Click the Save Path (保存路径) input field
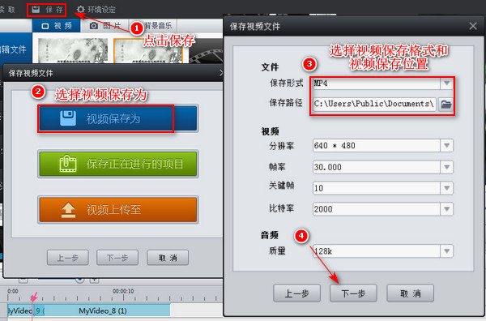486x321 pixels. click(374, 104)
